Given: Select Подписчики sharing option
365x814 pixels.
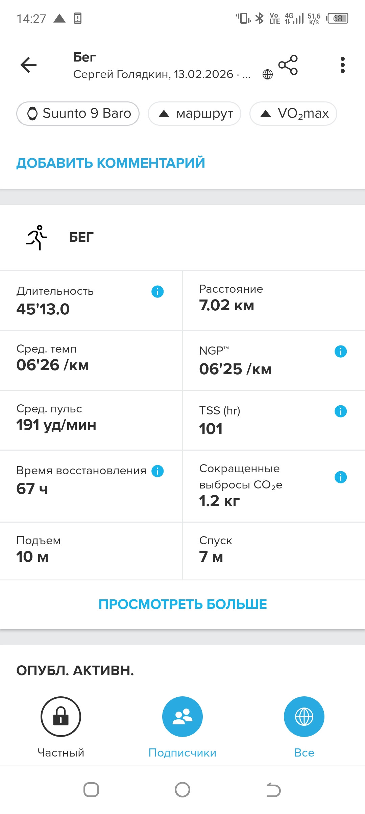Looking at the screenshot, I should pos(182,717).
